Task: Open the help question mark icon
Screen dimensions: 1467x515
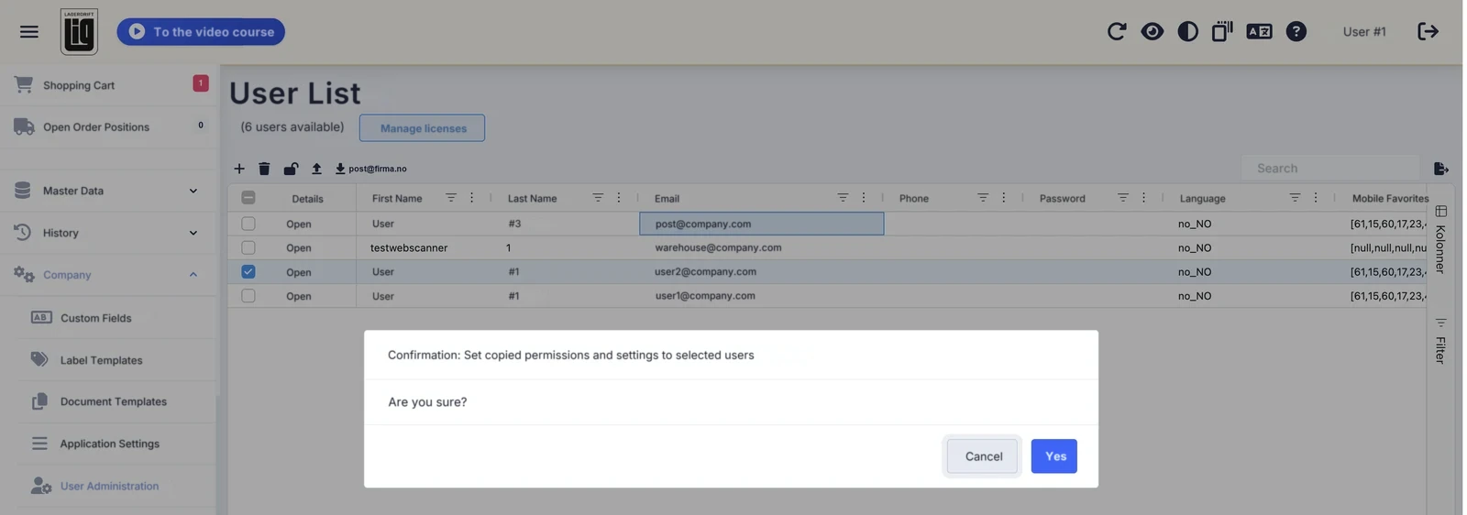Action: pyautogui.click(x=1296, y=31)
